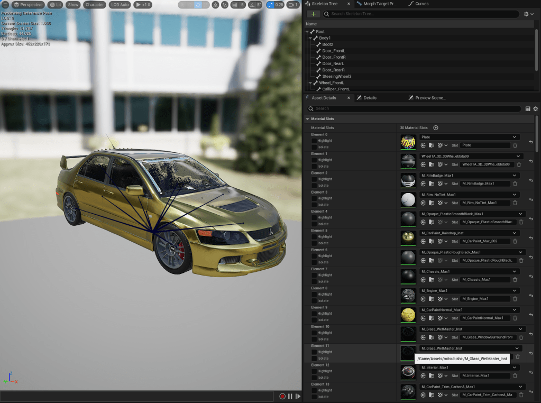Tick Highlight checkbox for Element 5
This screenshot has width=541, height=403.
click(314, 236)
